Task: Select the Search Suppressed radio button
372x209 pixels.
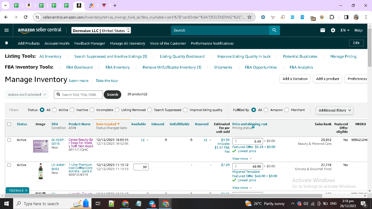Action: point(150,110)
